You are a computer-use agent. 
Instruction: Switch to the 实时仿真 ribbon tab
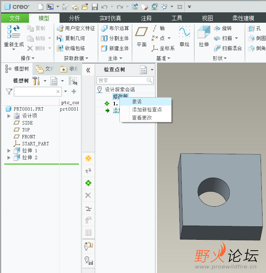[x=110, y=18]
